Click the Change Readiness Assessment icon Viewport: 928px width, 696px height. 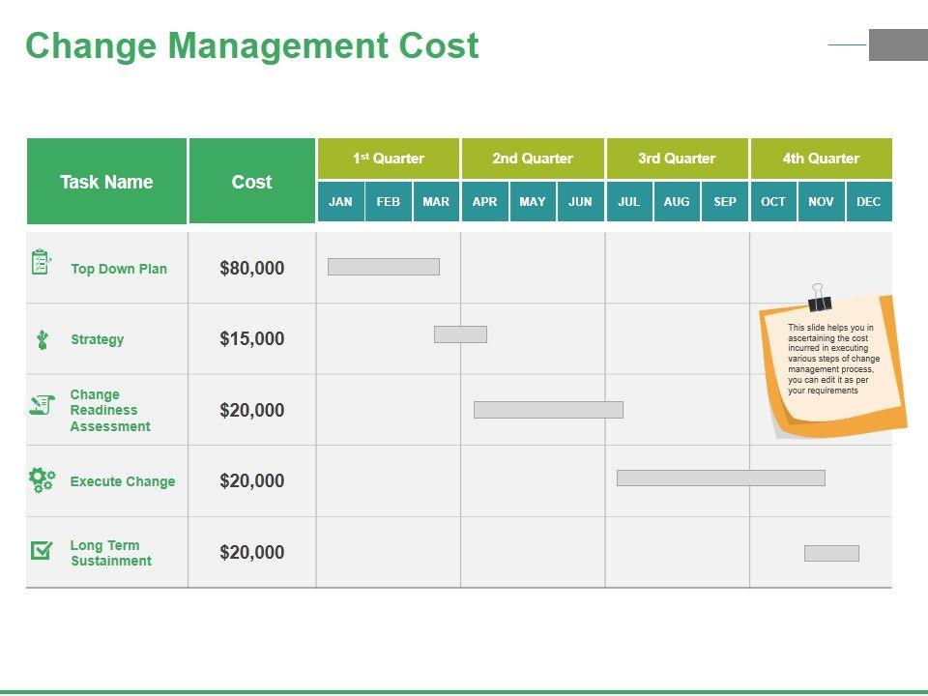pos(42,405)
